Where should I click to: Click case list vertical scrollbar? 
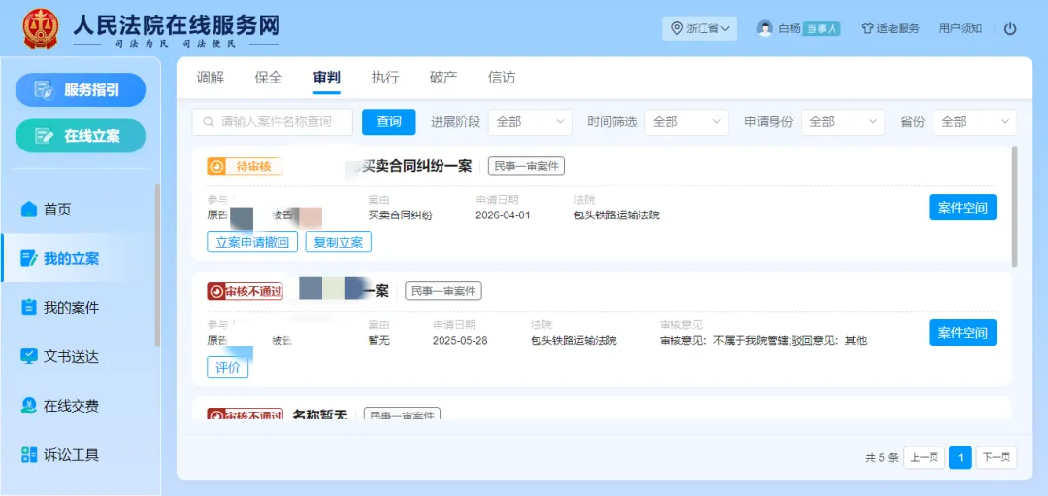[x=1015, y=207]
